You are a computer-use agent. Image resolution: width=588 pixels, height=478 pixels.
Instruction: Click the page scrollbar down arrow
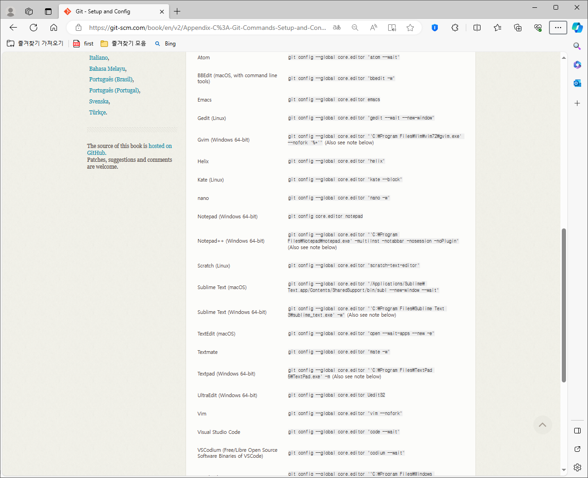point(564,470)
